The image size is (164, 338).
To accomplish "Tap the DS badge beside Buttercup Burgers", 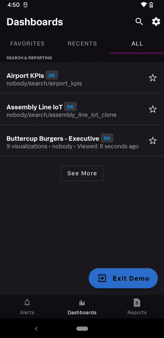I will click(107, 138).
